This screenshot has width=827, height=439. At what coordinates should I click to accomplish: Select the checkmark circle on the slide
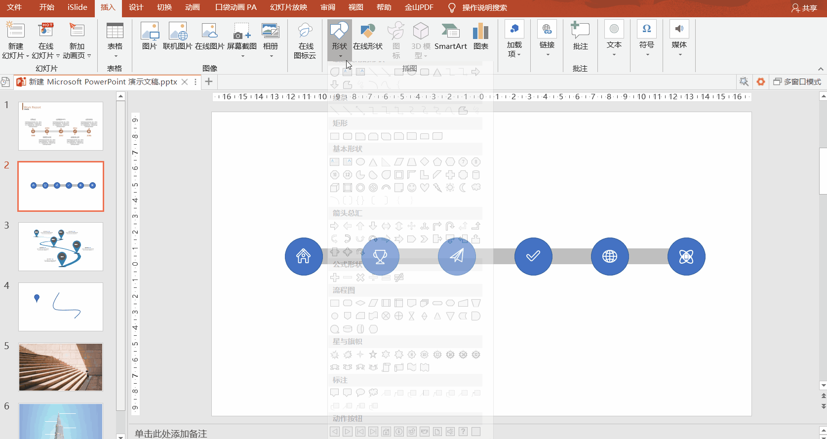tap(533, 256)
